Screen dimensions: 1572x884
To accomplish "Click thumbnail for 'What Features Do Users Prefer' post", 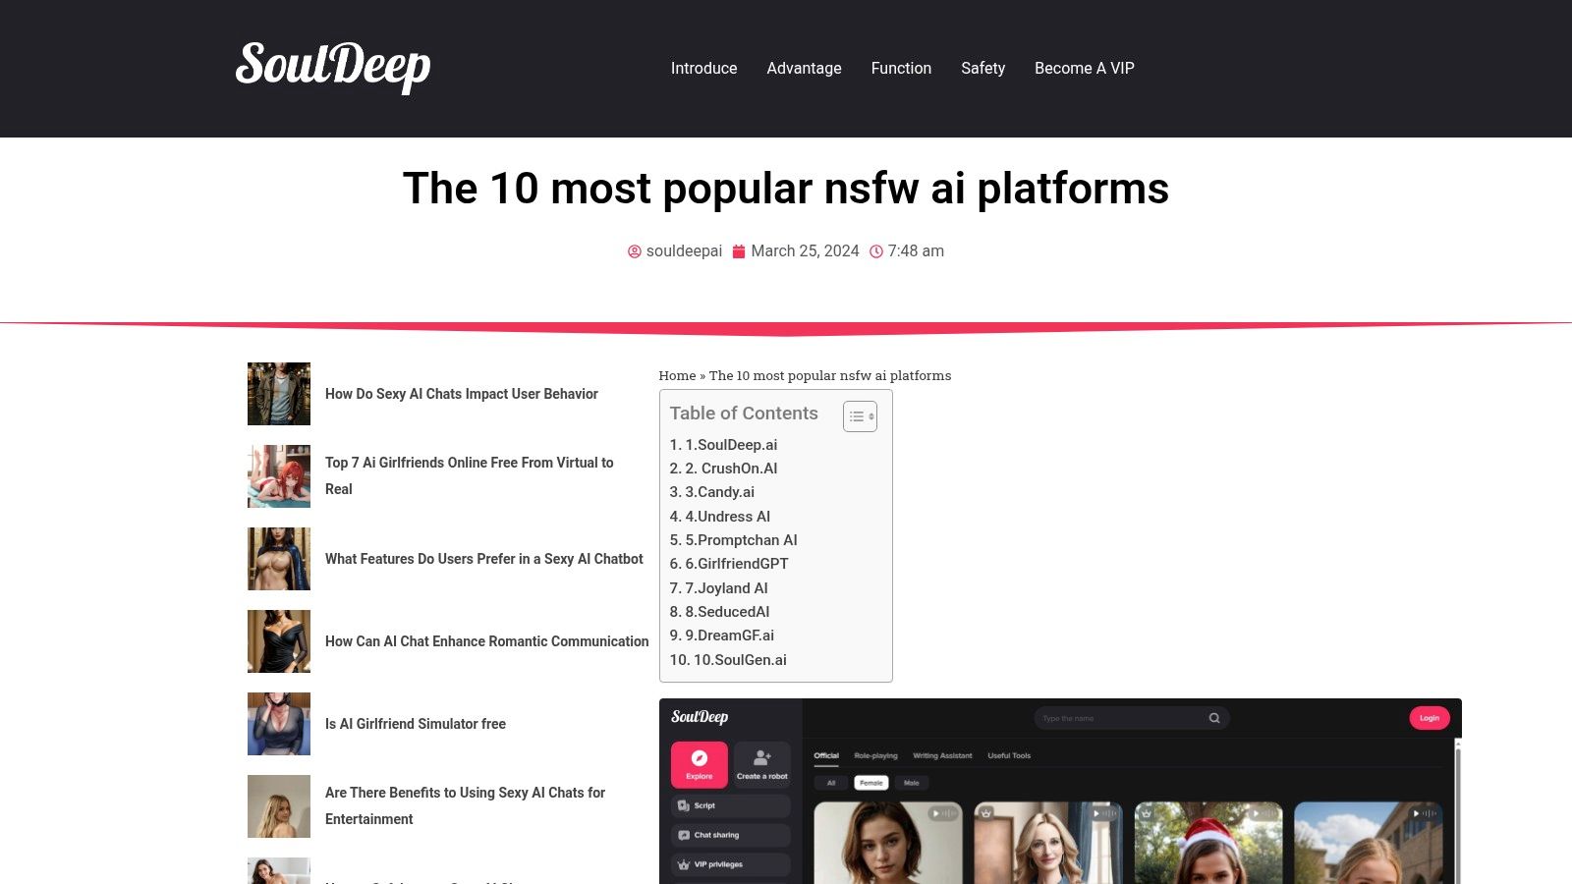I will pyautogui.click(x=279, y=559).
